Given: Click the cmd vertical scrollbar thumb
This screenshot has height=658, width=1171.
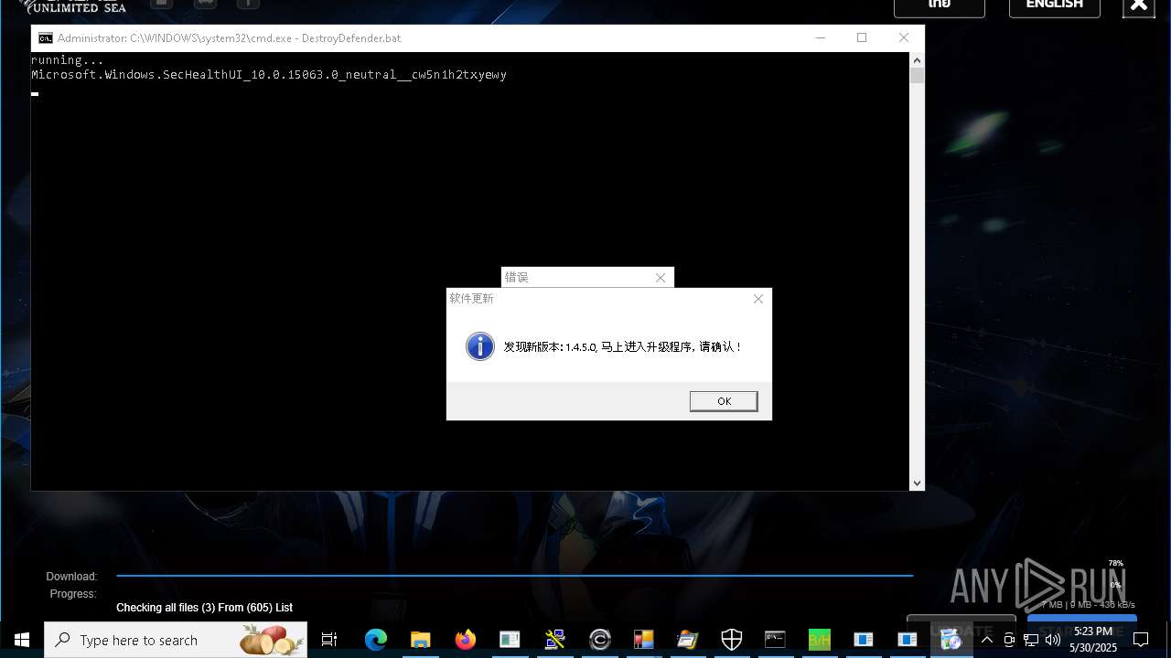Looking at the screenshot, I should tap(918, 76).
